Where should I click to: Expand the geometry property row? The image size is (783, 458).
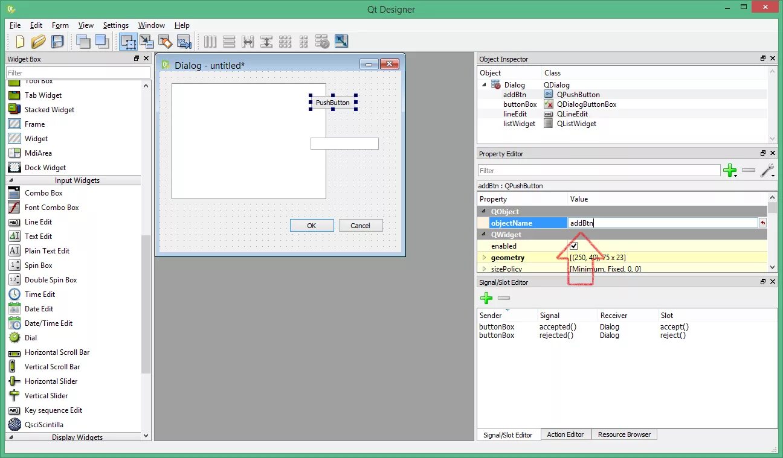point(484,258)
